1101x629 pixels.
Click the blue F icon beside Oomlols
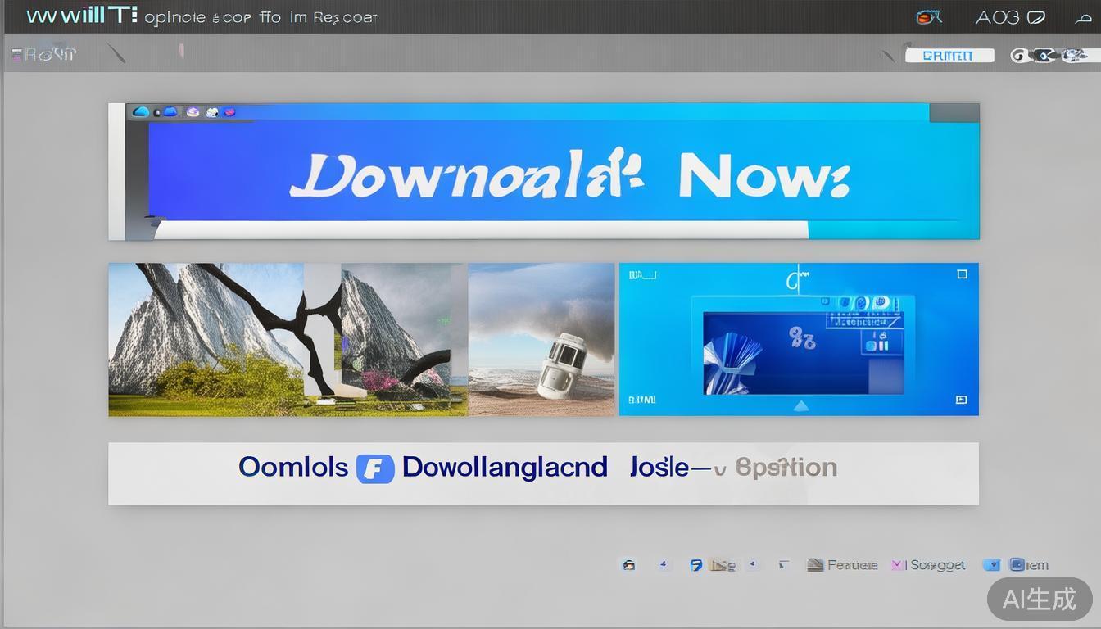[375, 468]
